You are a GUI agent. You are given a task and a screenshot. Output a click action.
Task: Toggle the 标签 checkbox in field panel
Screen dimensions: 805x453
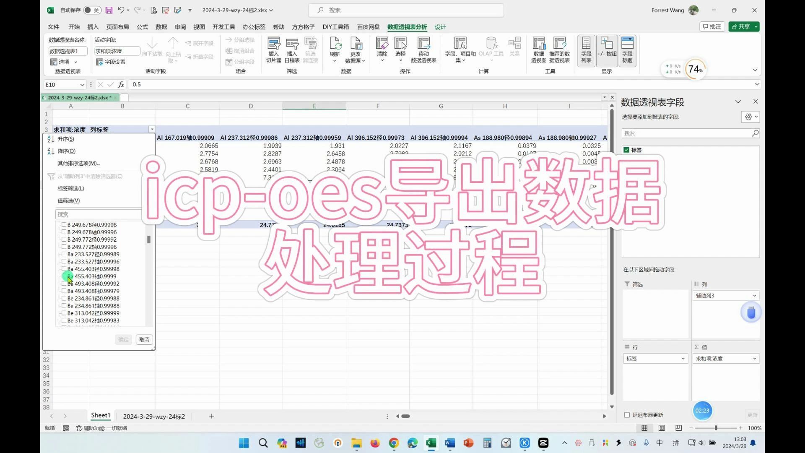pyautogui.click(x=626, y=150)
